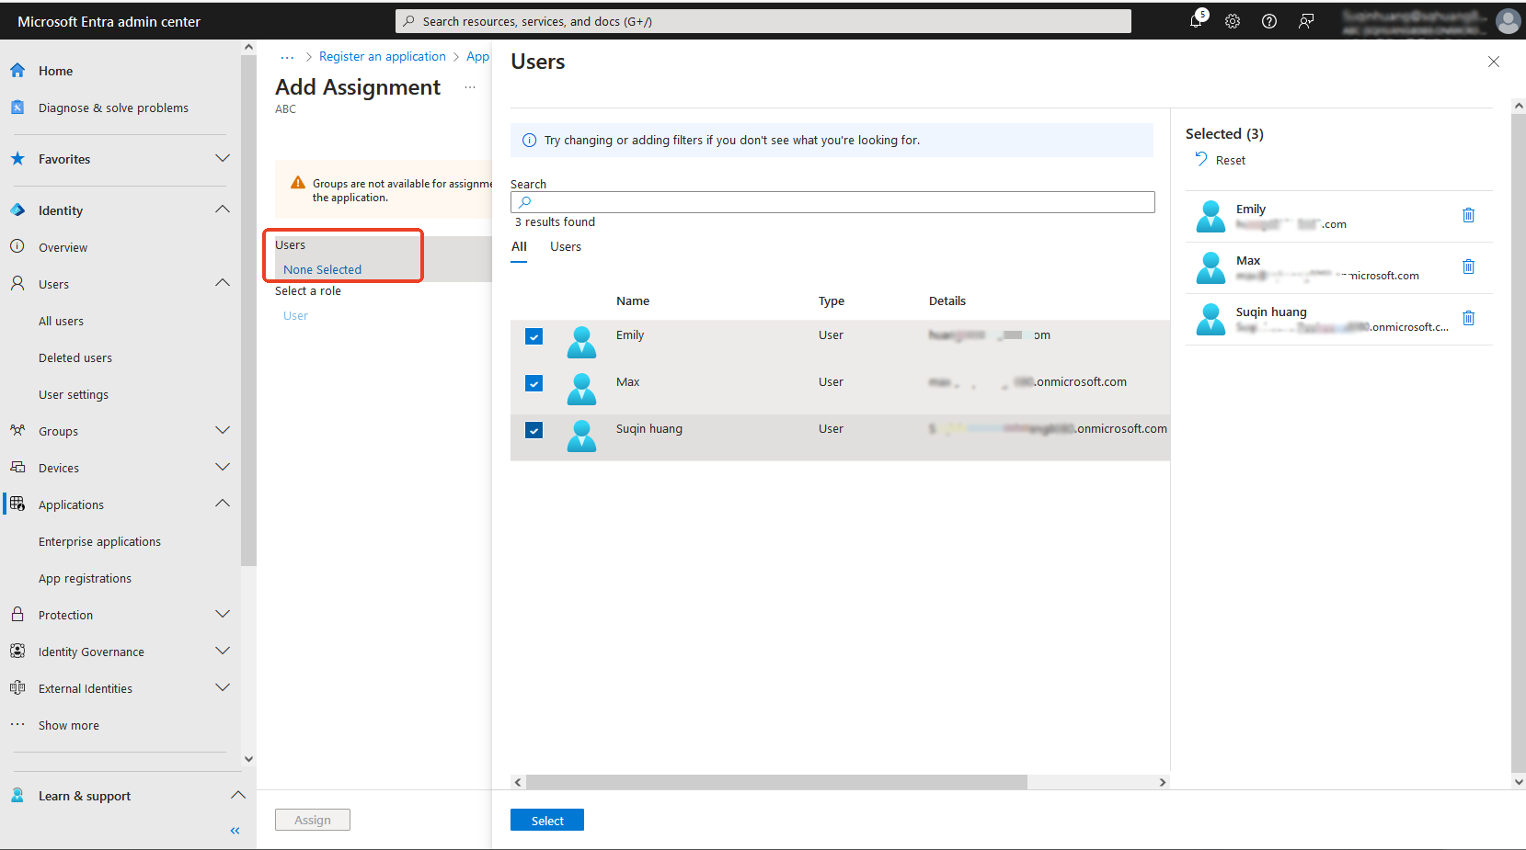This screenshot has height=850, width=1526.
Task: Open the feedback icon in header
Action: point(1306,21)
